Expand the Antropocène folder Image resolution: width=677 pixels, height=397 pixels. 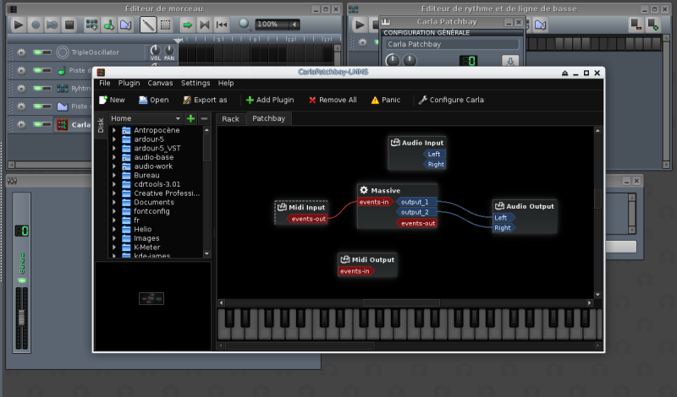coord(115,131)
